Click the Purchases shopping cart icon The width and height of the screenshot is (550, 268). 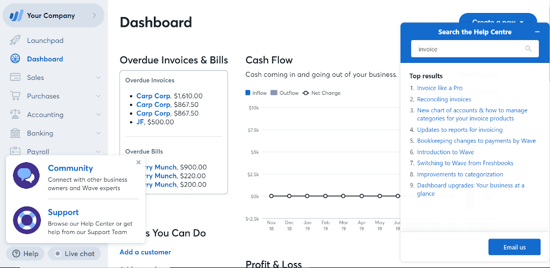[15, 96]
